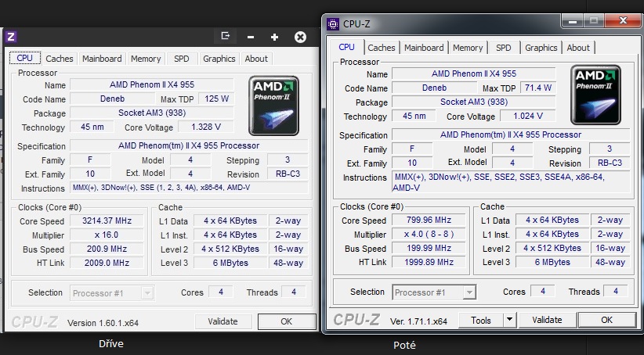Screen dimensions: 644x355
Task: Click Max TDP value 125 W
Action: point(216,99)
